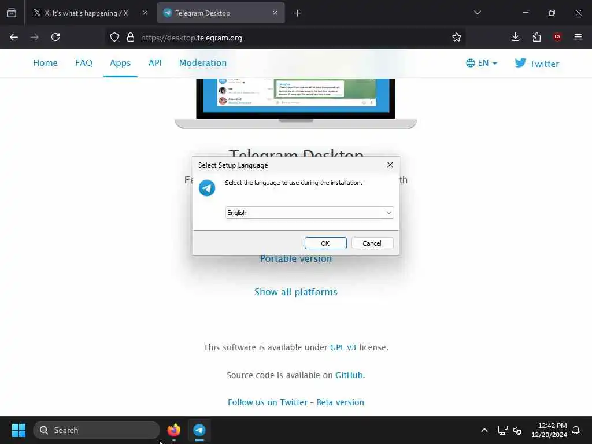Select the Apps nav item
The image size is (592, 444).
point(120,63)
